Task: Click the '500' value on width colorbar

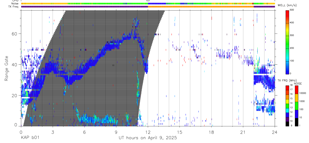Action: (x=292, y=10)
